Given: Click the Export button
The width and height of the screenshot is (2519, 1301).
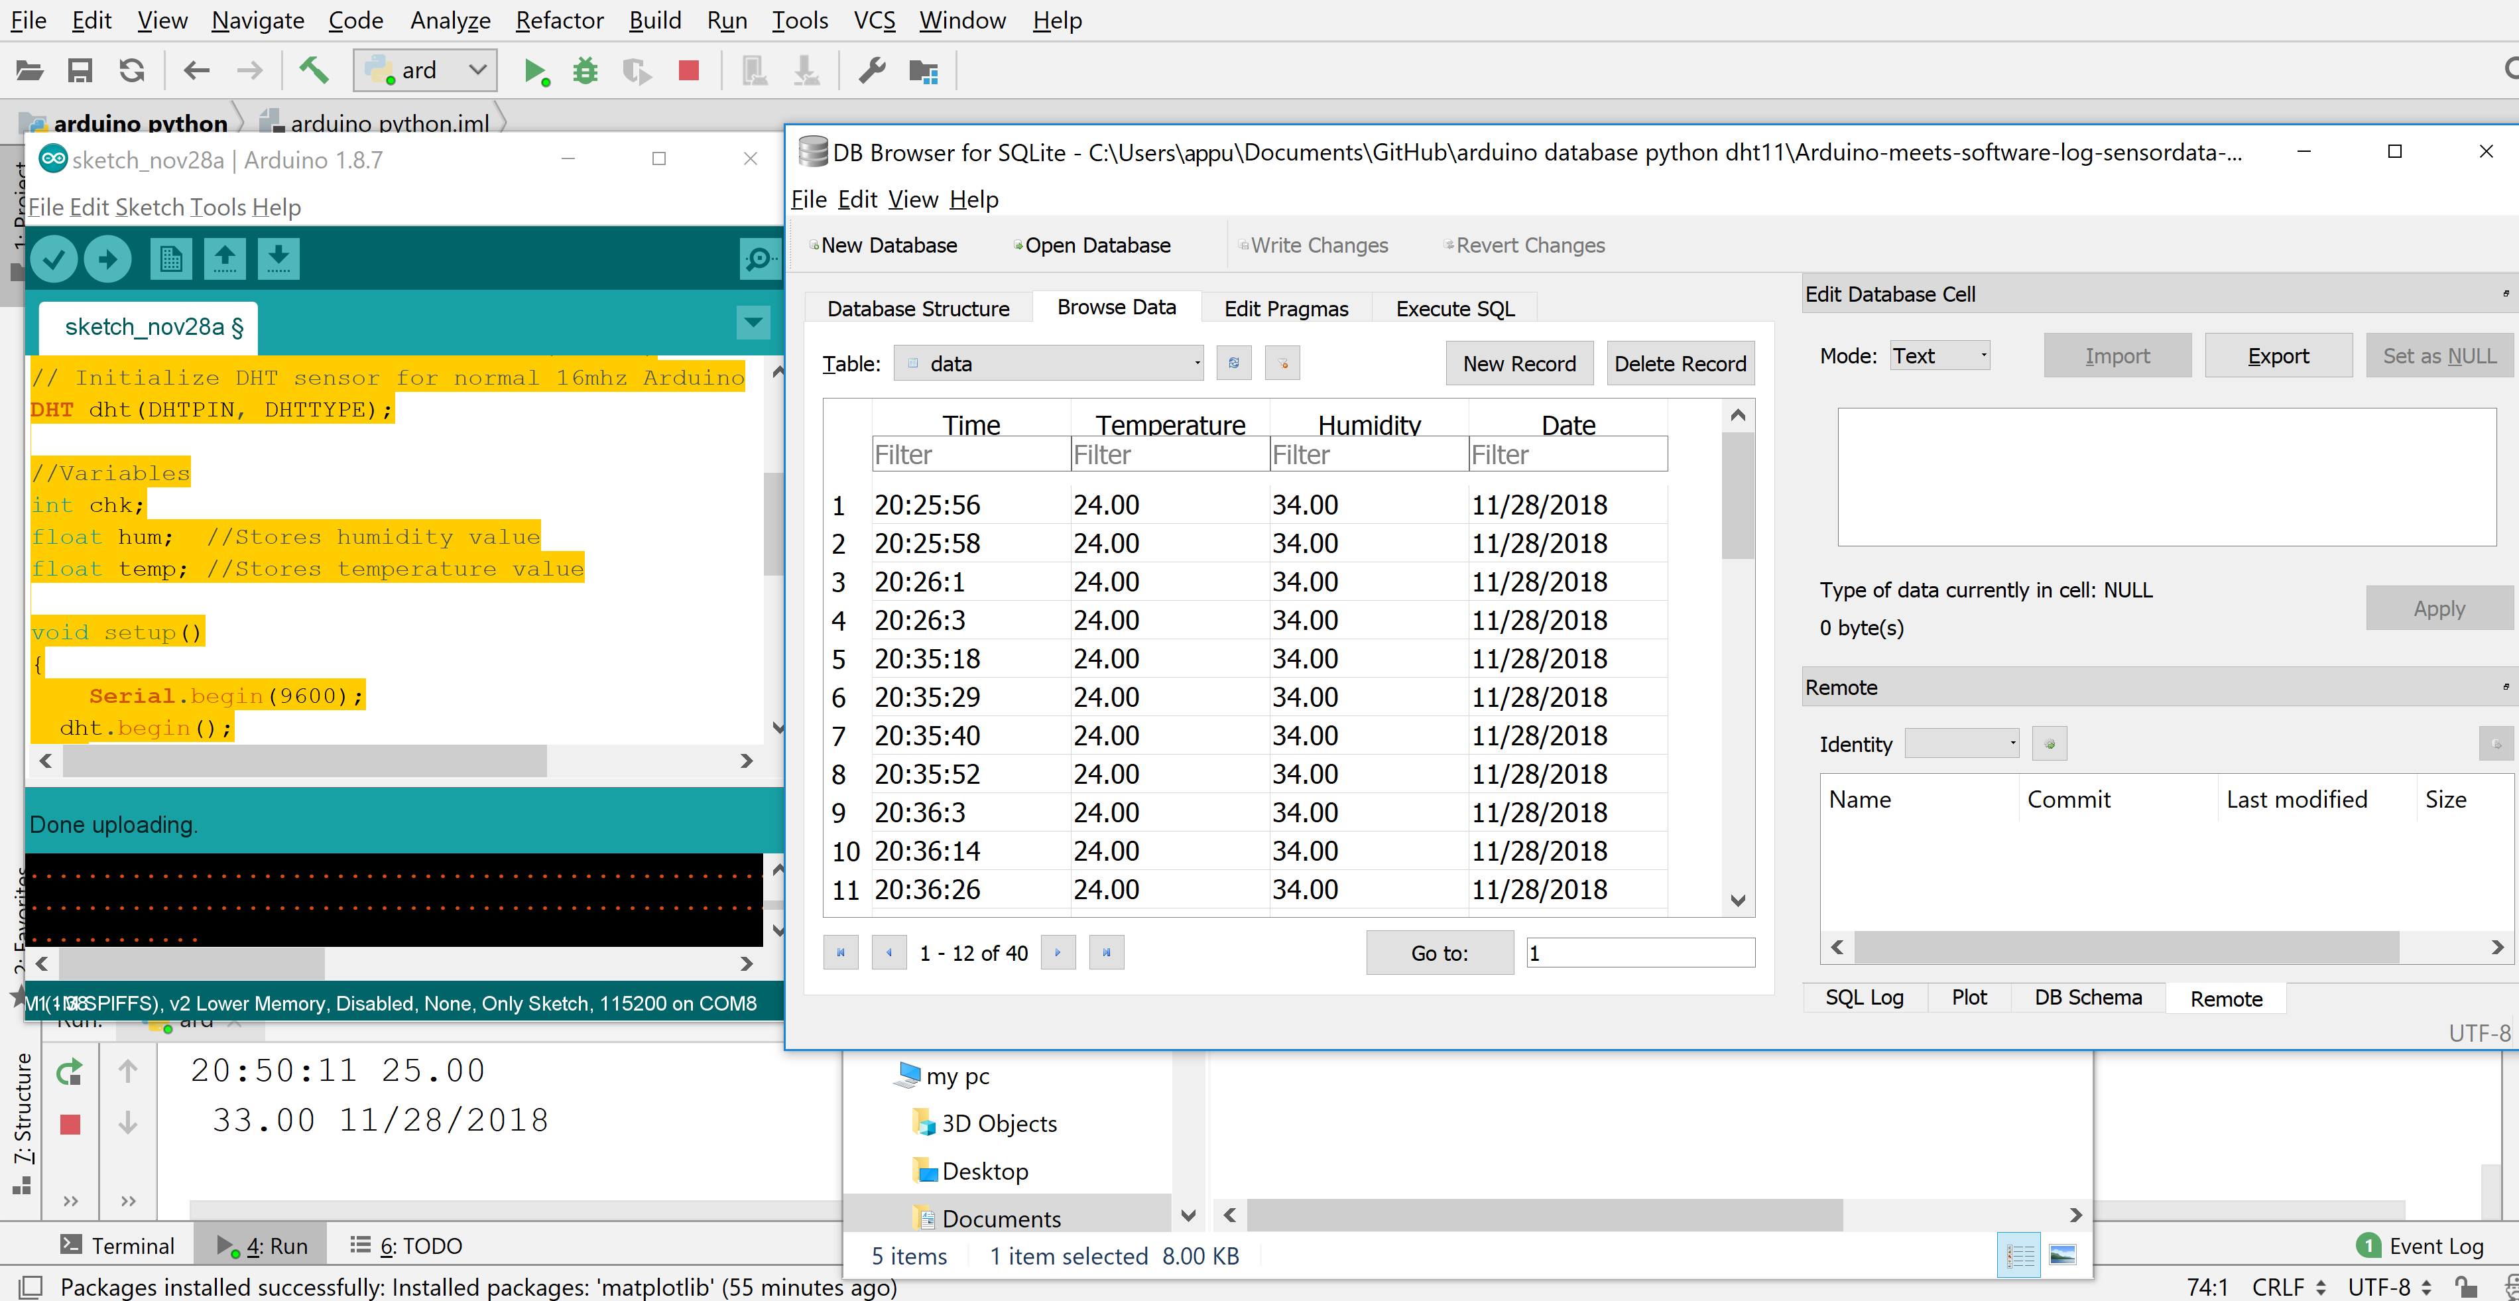Looking at the screenshot, I should (2278, 355).
